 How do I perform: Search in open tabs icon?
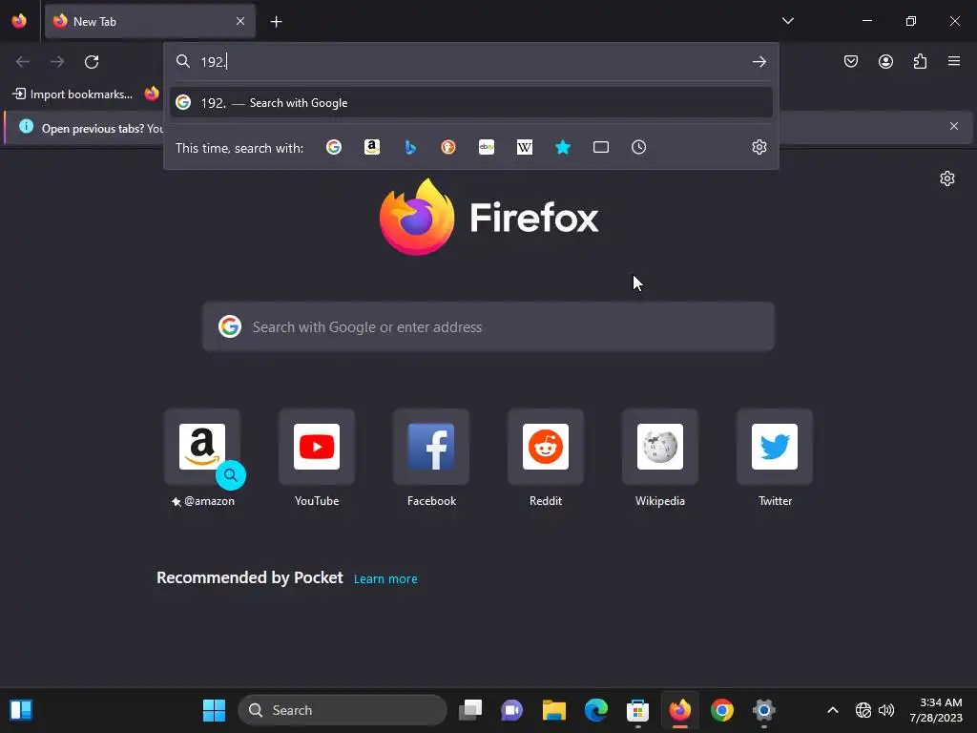[601, 147]
